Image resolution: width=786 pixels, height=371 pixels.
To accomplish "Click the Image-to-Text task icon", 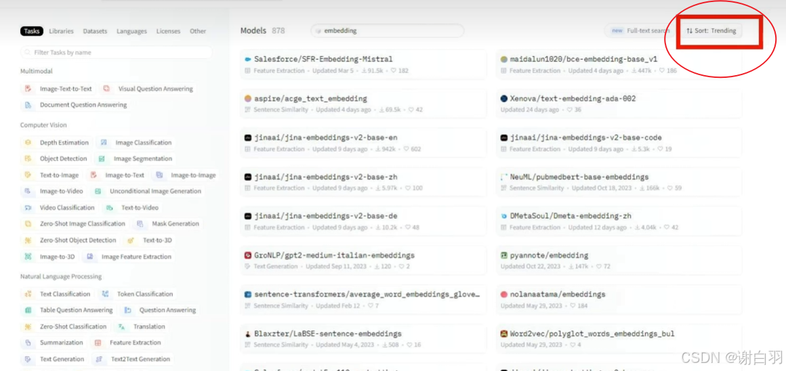I will point(94,175).
